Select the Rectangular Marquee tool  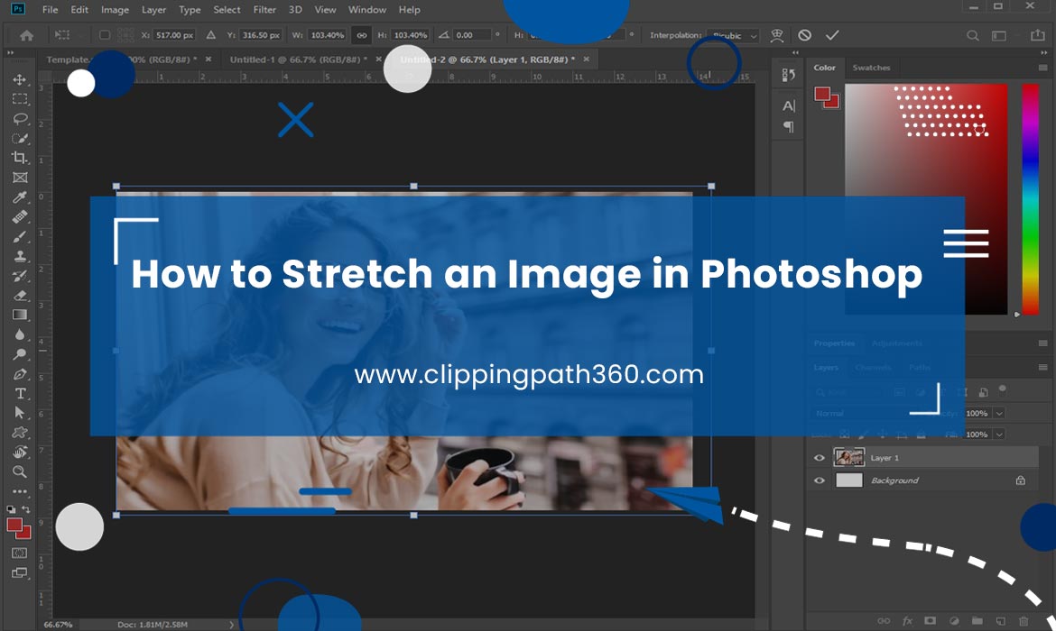point(20,99)
